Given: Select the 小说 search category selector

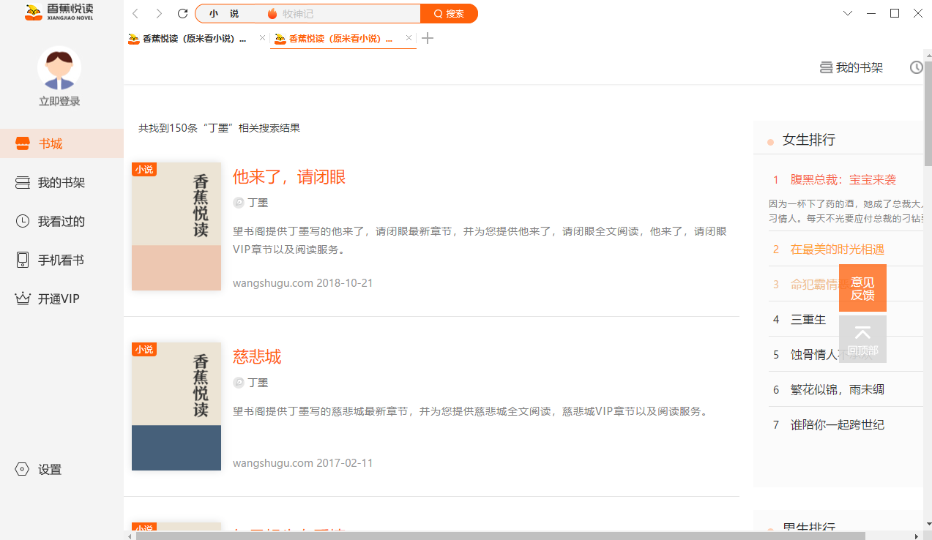Looking at the screenshot, I should [x=224, y=14].
